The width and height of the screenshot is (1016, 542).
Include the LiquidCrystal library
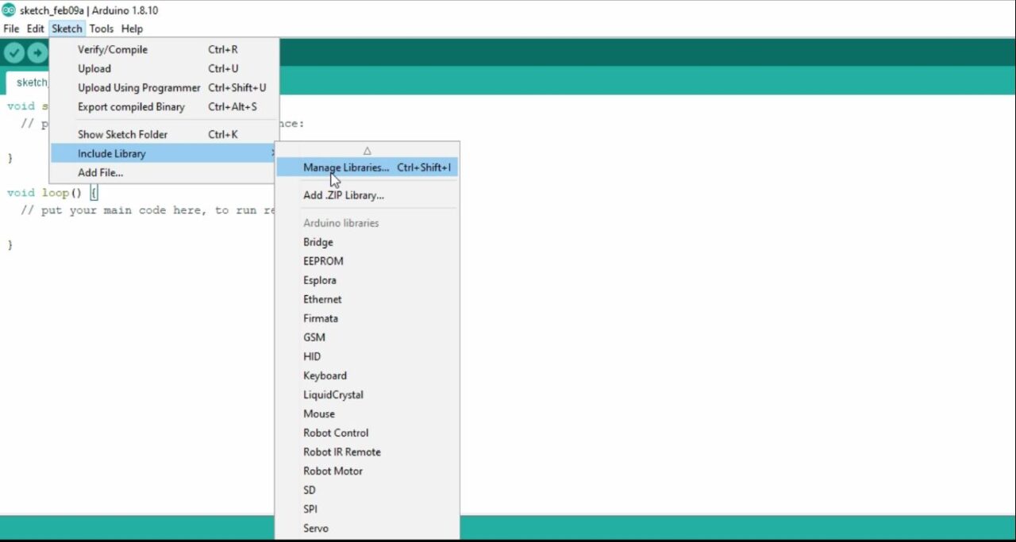tap(367, 394)
